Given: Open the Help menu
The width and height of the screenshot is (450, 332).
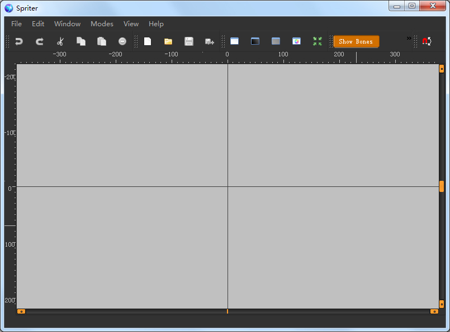Looking at the screenshot, I should (156, 24).
